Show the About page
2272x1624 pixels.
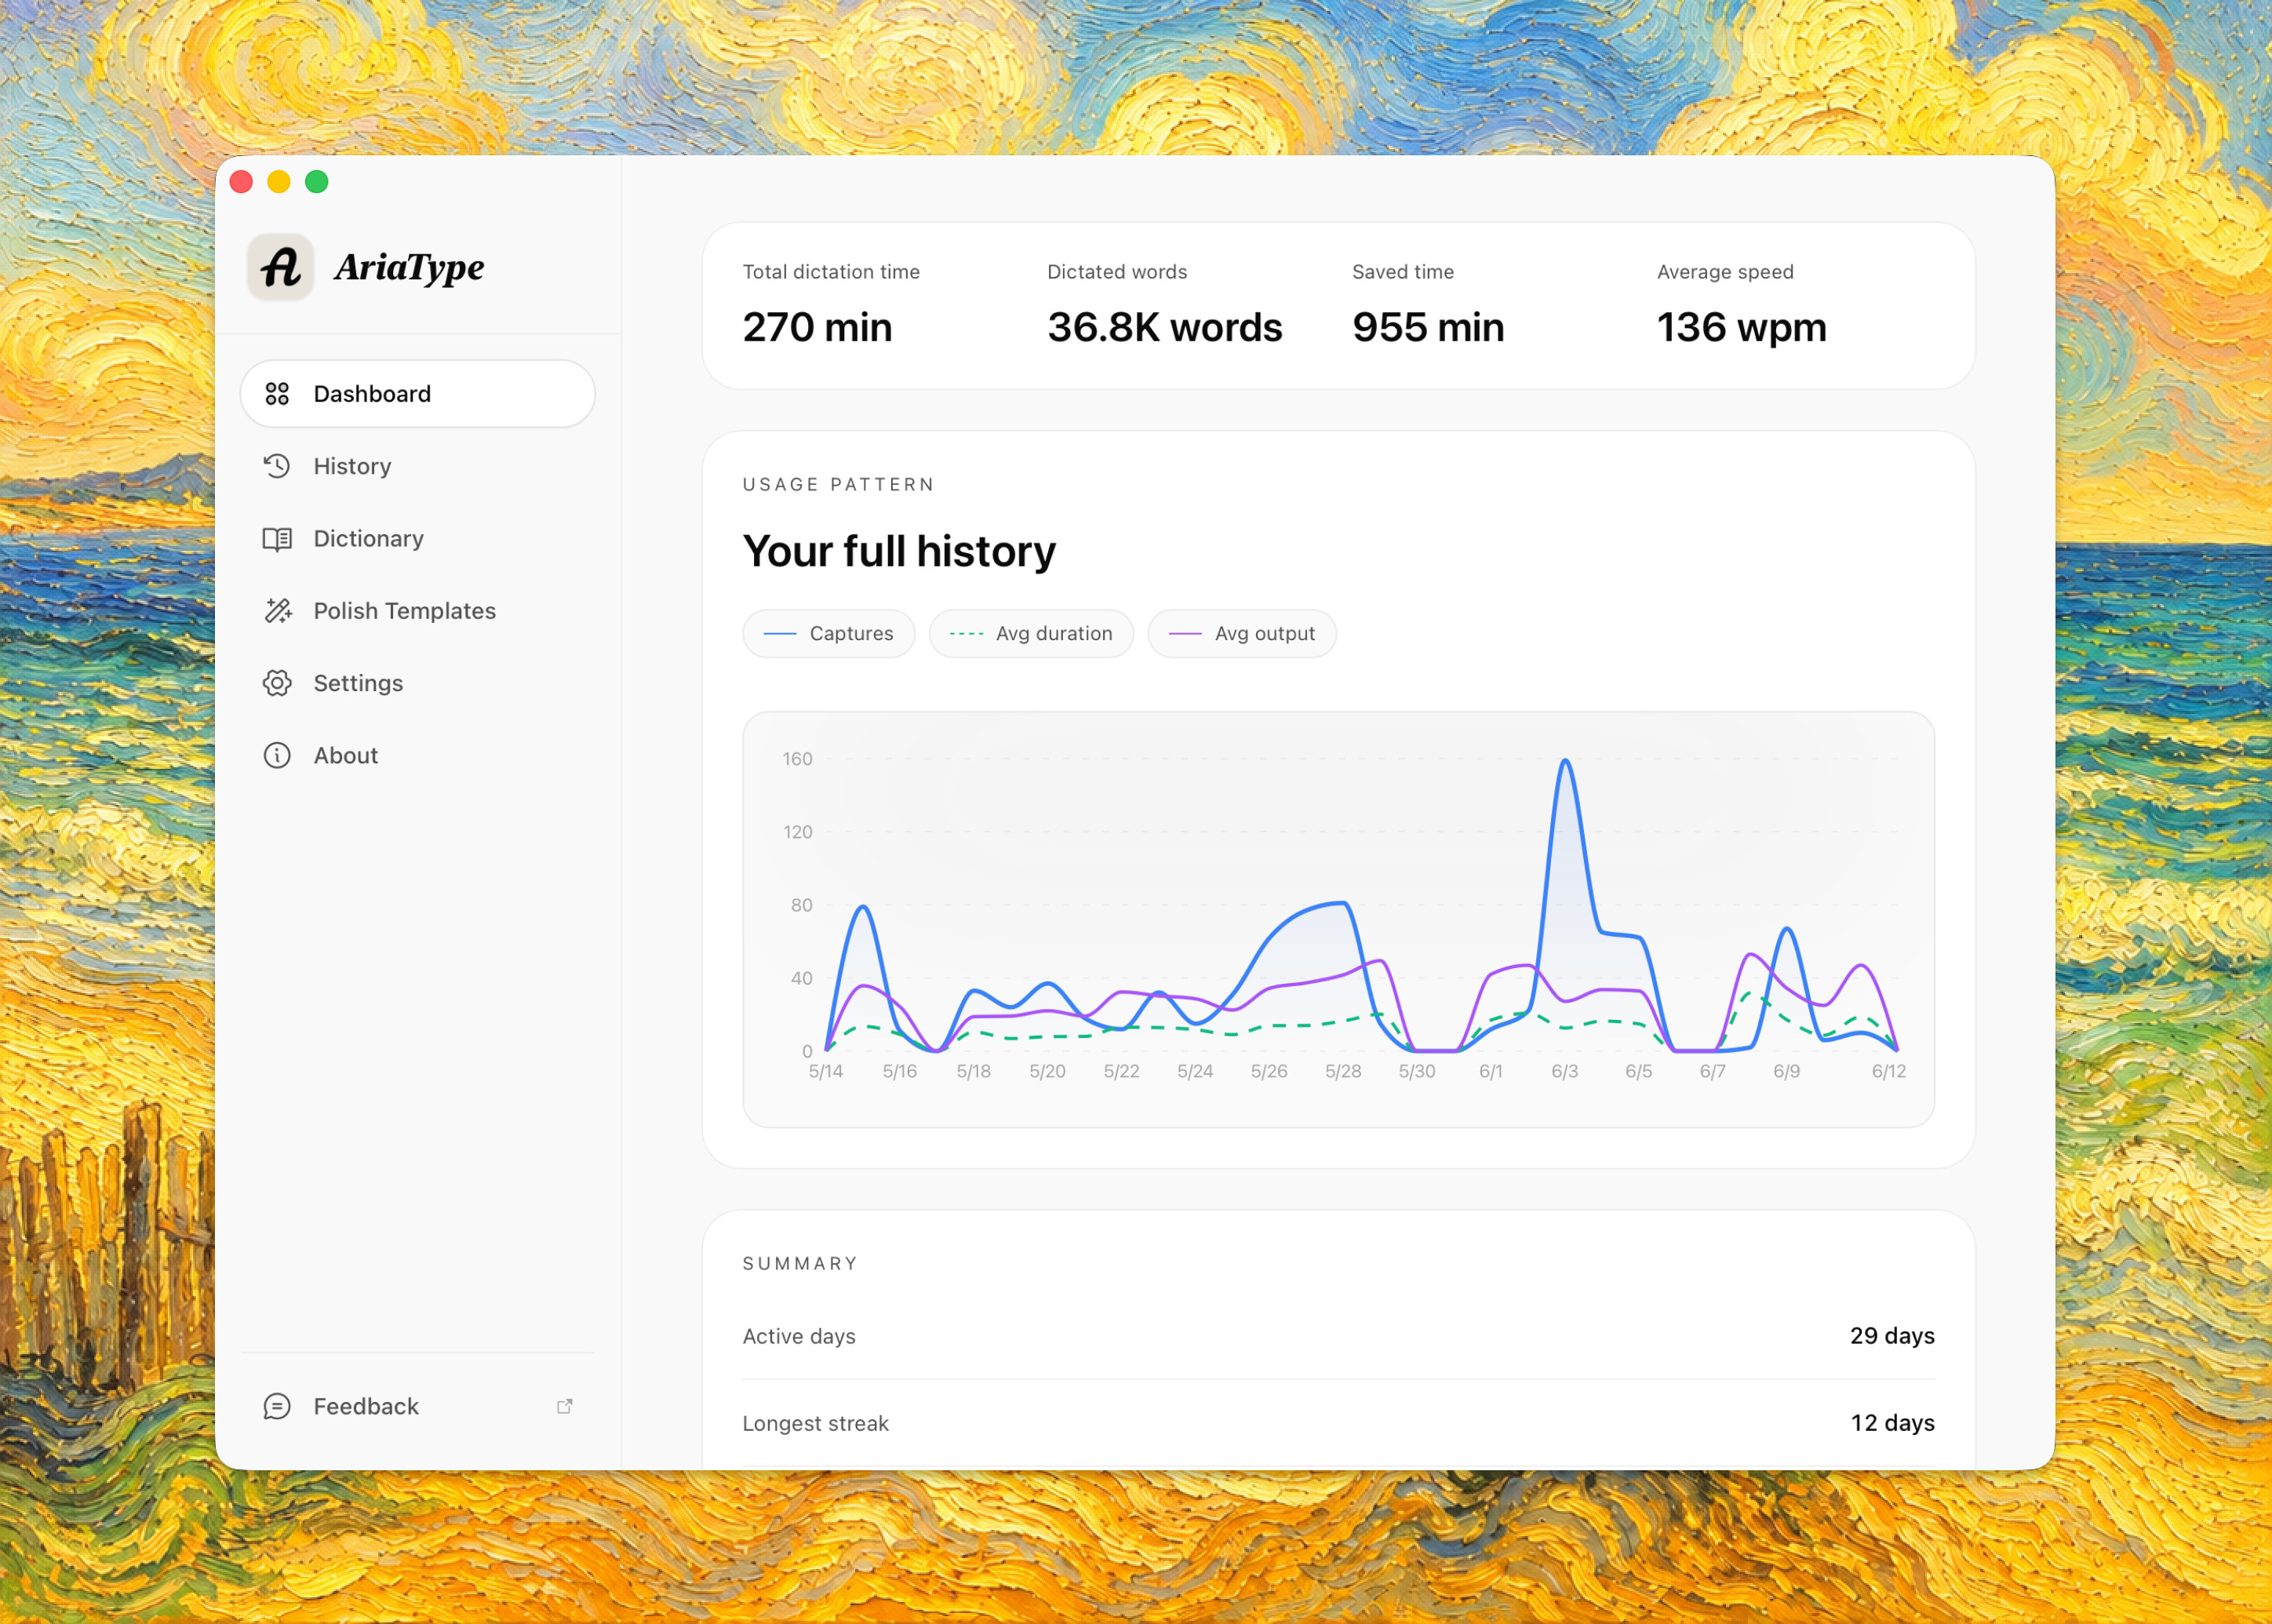[x=418, y=755]
